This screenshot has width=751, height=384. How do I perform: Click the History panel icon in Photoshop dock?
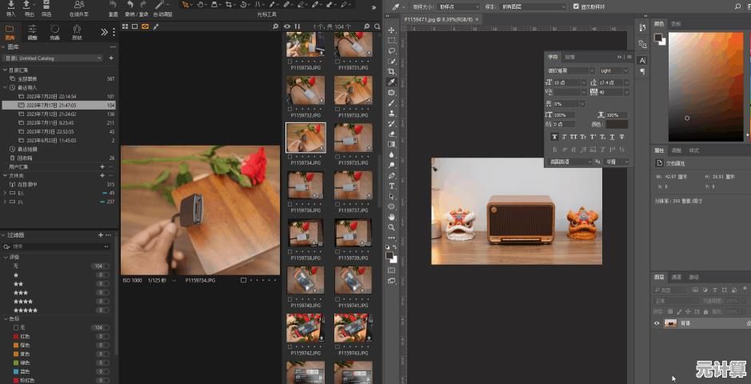642,28
